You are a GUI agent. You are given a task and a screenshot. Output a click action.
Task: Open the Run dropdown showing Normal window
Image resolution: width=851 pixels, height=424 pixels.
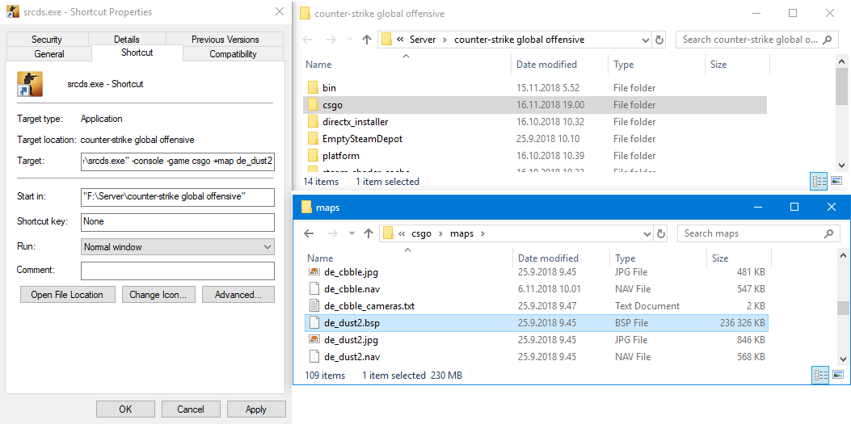[x=178, y=246]
